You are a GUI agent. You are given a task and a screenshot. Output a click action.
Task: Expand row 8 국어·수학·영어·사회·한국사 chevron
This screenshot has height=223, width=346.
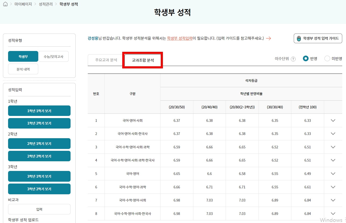pos(333,214)
